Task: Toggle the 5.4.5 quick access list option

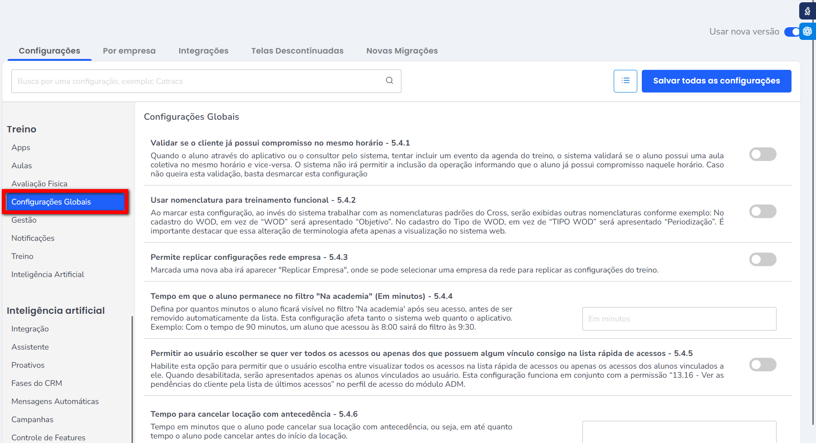Action: tap(762, 365)
